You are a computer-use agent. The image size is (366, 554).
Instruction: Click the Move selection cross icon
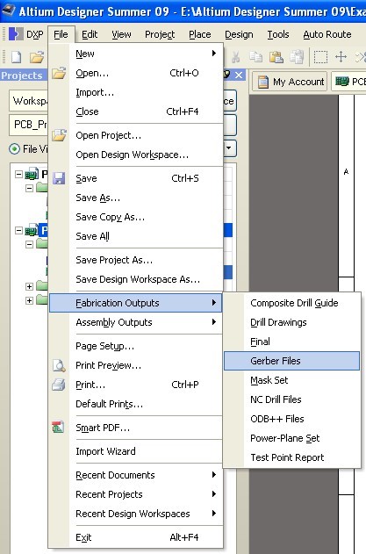coord(341,56)
